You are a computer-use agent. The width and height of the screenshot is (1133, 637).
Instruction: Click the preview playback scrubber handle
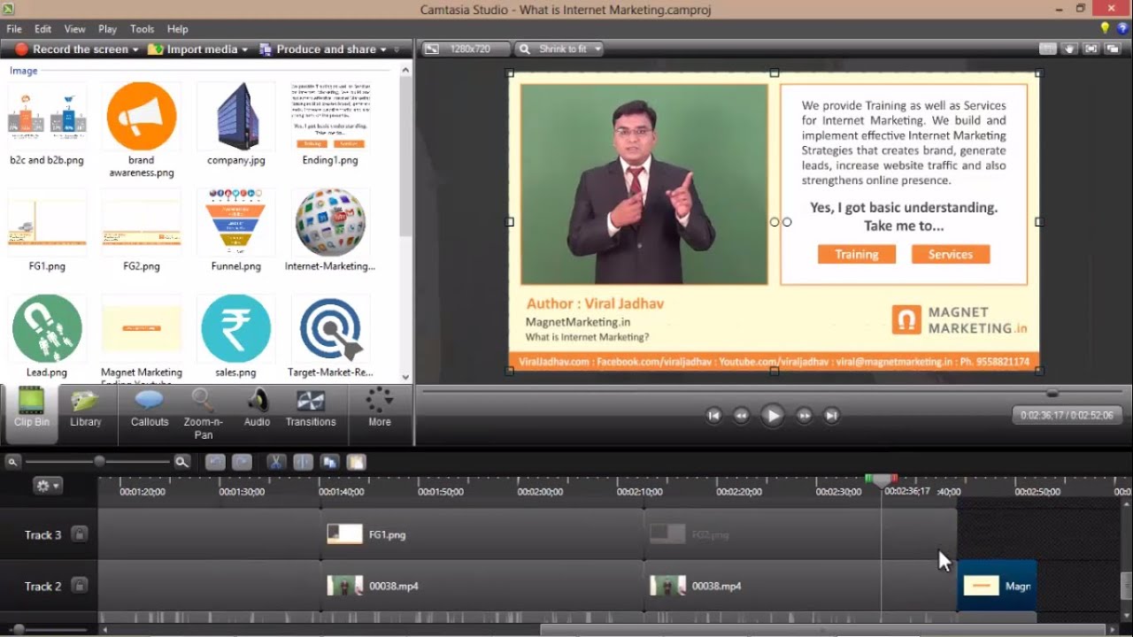tap(1052, 392)
